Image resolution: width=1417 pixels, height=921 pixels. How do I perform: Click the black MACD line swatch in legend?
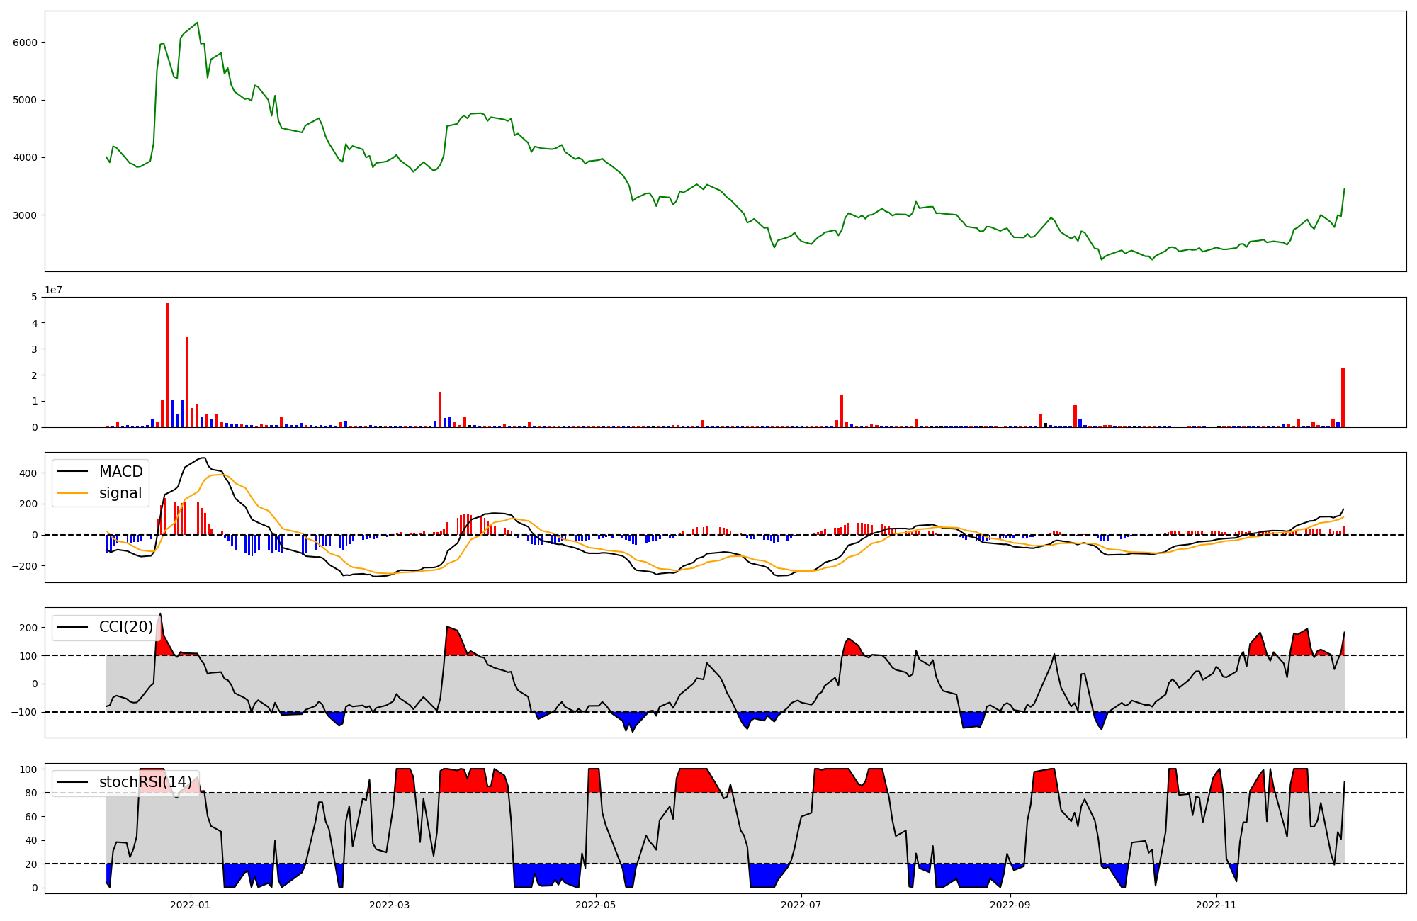pyautogui.click(x=72, y=472)
